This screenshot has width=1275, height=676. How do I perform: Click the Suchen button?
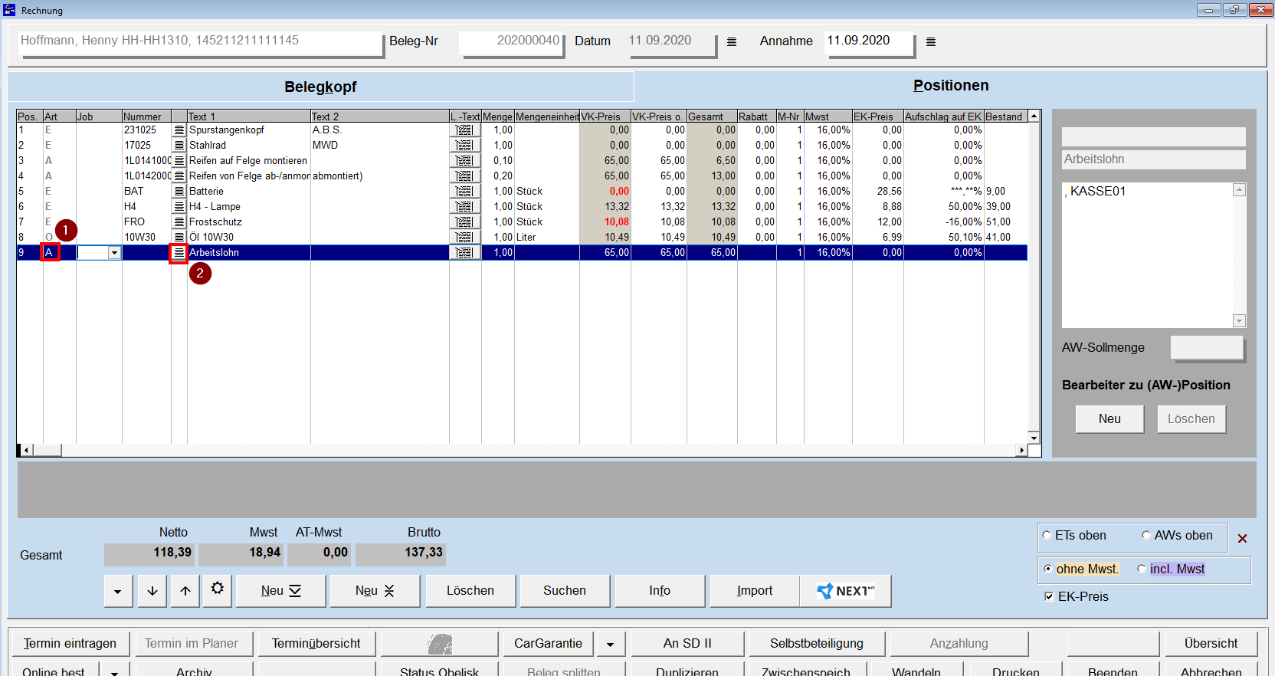pyautogui.click(x=565, y=591)
